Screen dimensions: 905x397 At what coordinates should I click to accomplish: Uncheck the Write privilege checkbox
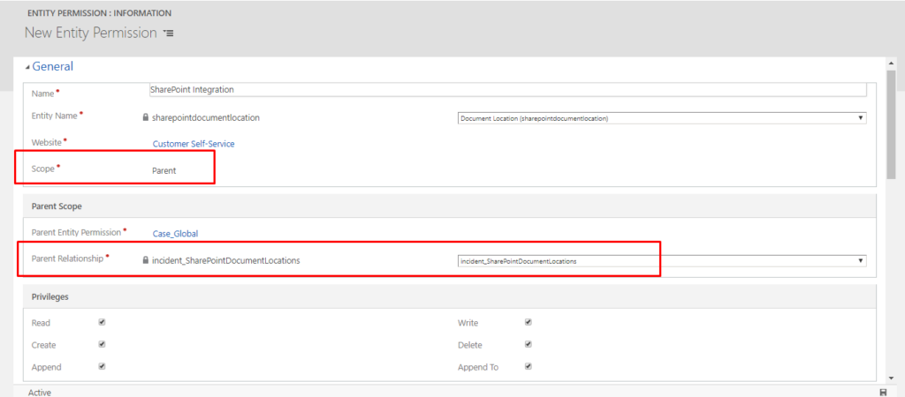pyautogui.click(x=529, y=323)
